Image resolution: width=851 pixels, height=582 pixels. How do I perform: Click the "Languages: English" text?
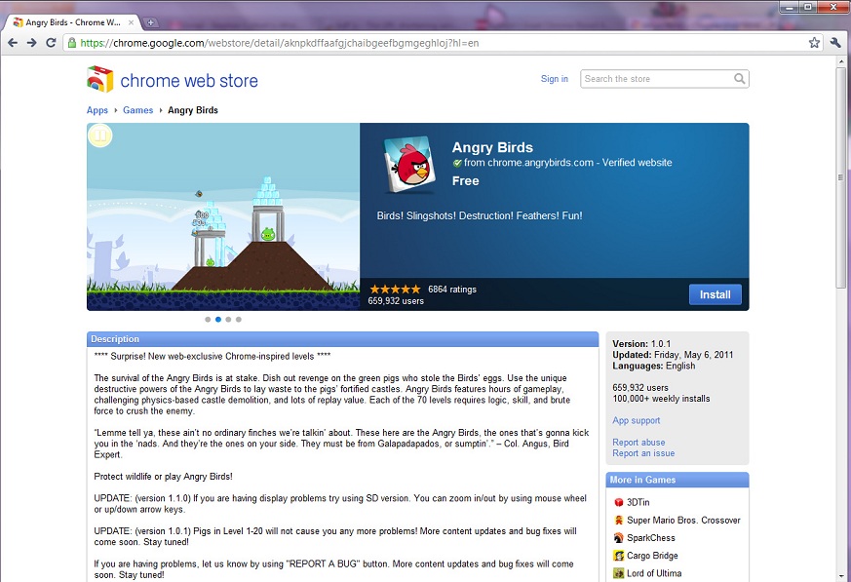pos(653,366)
